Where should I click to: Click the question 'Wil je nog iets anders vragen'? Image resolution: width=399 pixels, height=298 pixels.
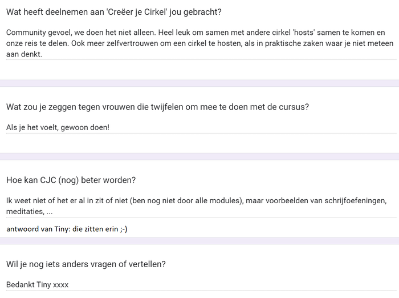(86, 264)
